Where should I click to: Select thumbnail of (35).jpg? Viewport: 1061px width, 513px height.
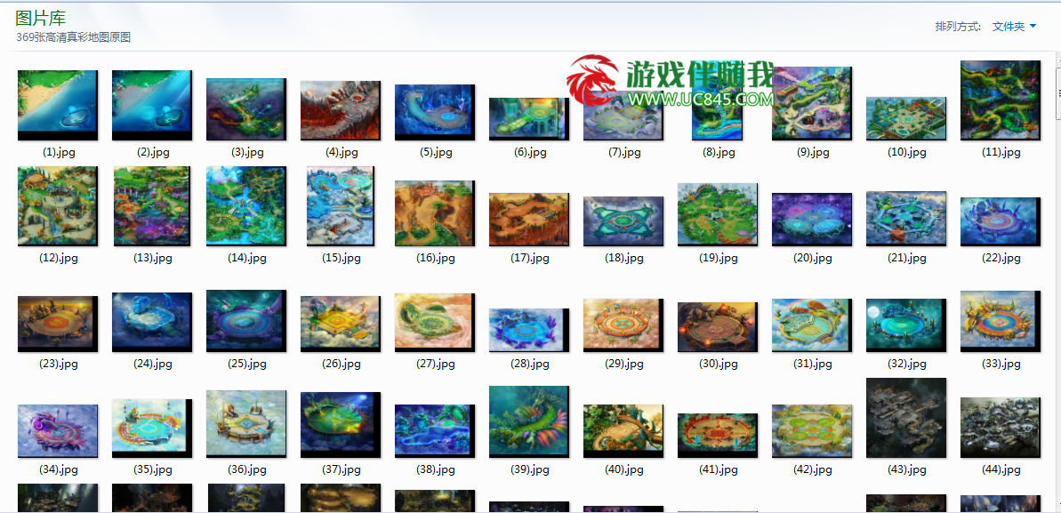click(152, 429)
